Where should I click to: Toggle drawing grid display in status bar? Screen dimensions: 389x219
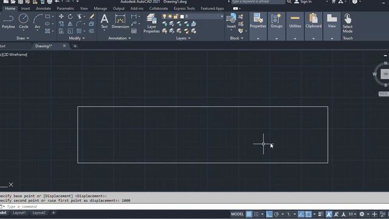[x=249, y=214]
